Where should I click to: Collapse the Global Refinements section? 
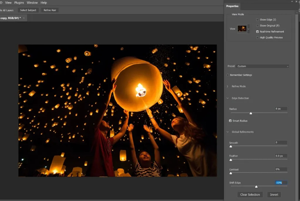coord(227,132)
